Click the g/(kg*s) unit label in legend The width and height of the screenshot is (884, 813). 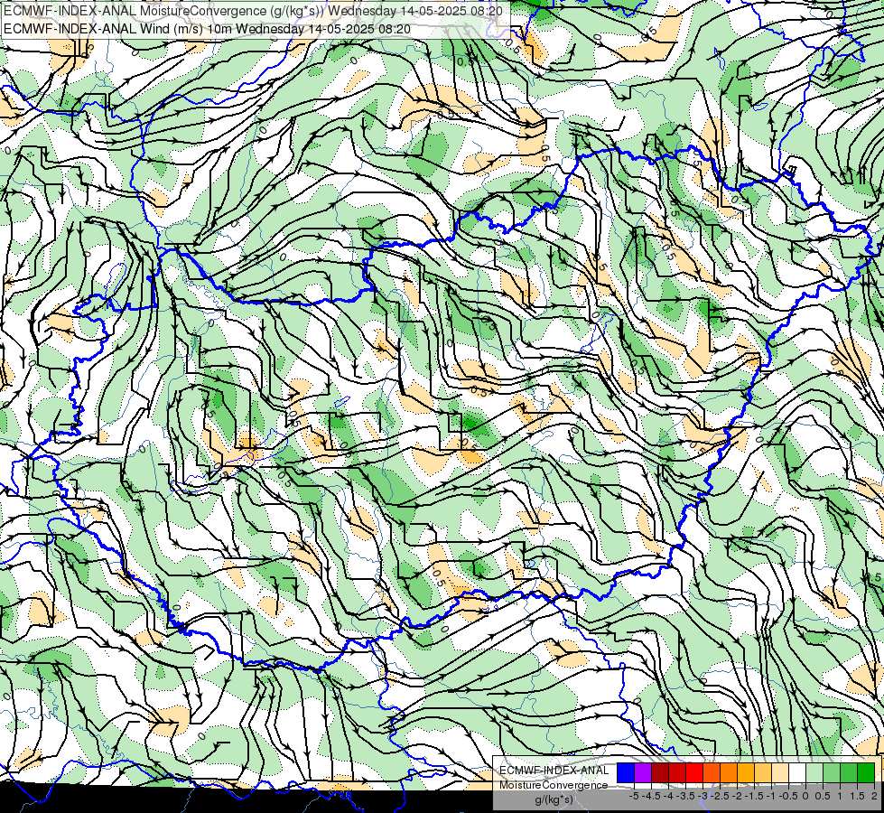(554, 799)
